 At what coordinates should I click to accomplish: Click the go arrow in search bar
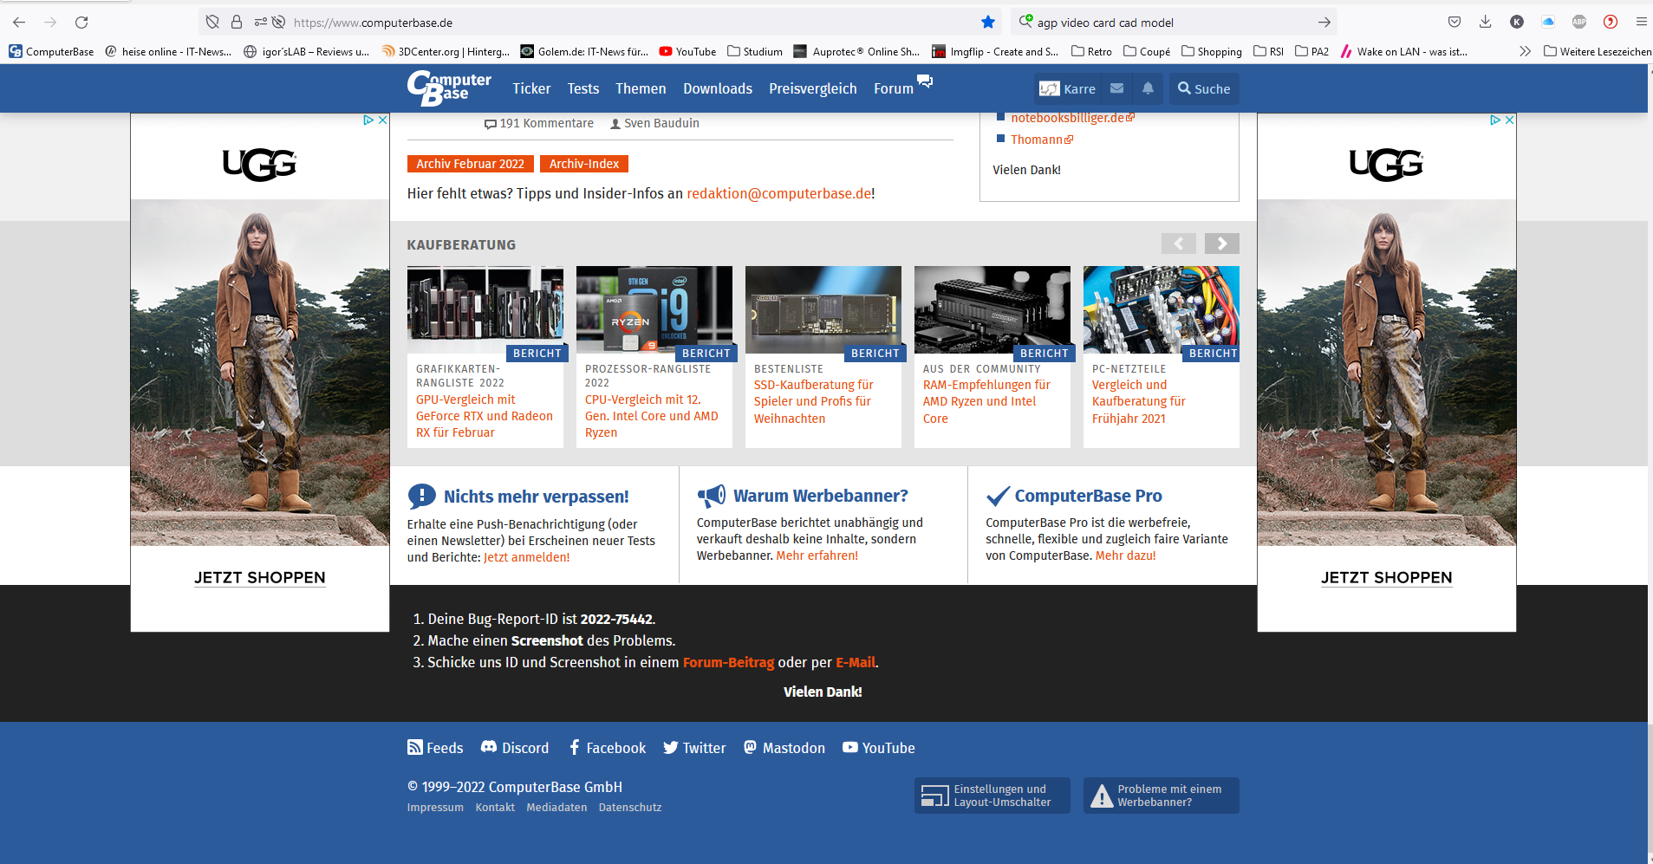(x=1324, y=23)
